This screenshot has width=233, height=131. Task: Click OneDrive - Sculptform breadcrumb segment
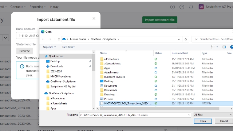(x=103, y=39)
